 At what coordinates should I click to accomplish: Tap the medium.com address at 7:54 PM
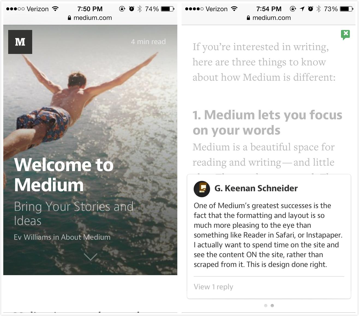pyautogui.click(x=272, y=18)
